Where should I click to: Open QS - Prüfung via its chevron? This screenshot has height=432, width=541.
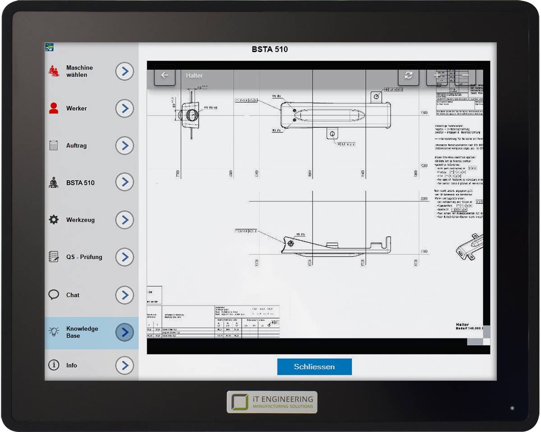click(x=124, y=257)
